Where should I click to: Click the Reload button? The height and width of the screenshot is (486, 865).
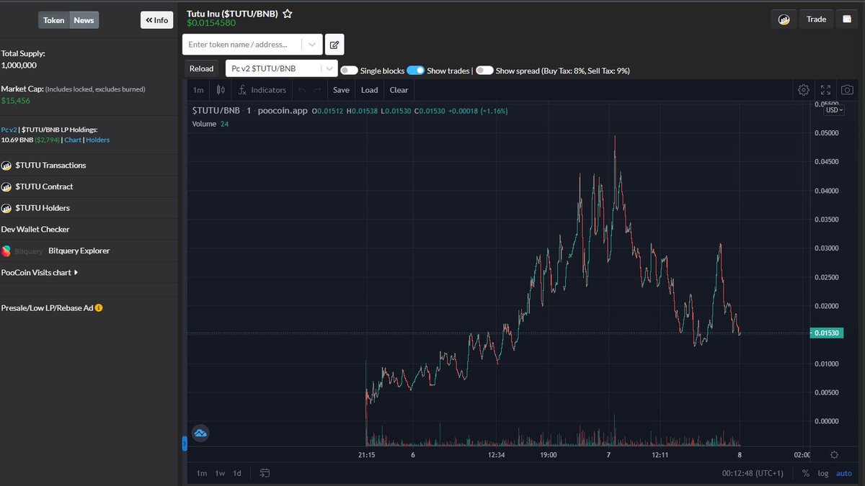pos(201,68)
